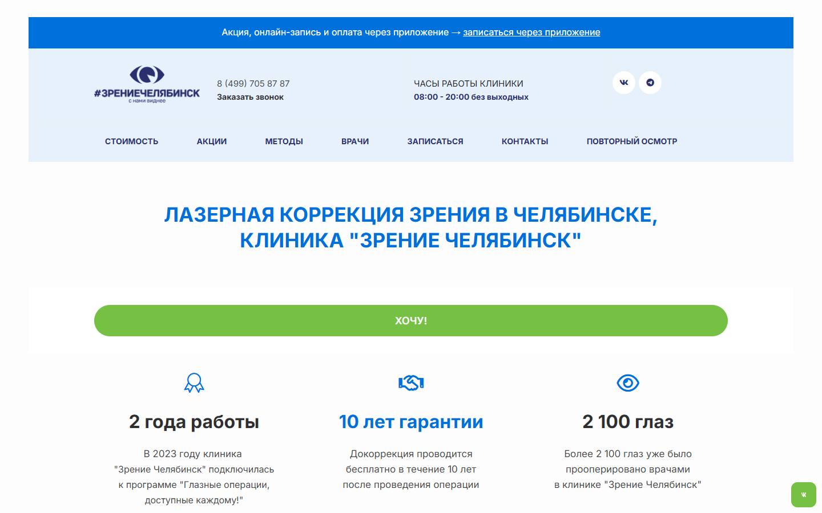The width and height of the screenshot is (822, 513).
Task: Click the Зрение Челябинск eye logo
Action: [147, 84]
